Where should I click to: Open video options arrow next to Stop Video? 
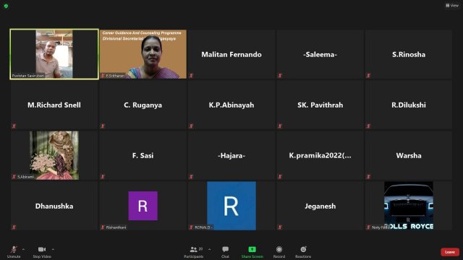(53, 249)
